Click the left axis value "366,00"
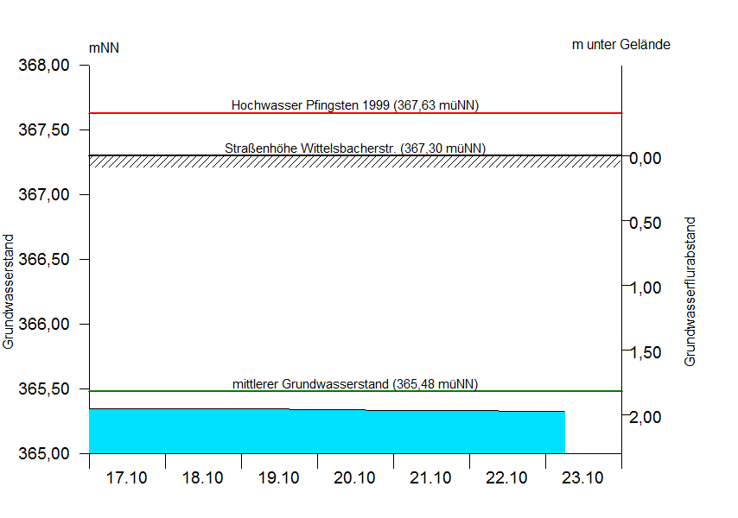 44,324
